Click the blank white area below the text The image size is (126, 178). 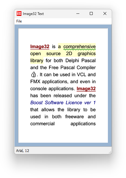point(63,135)
